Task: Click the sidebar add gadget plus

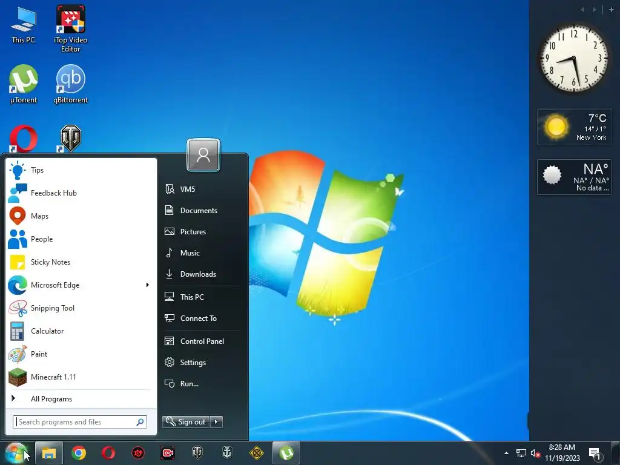Action: (612, 10)
